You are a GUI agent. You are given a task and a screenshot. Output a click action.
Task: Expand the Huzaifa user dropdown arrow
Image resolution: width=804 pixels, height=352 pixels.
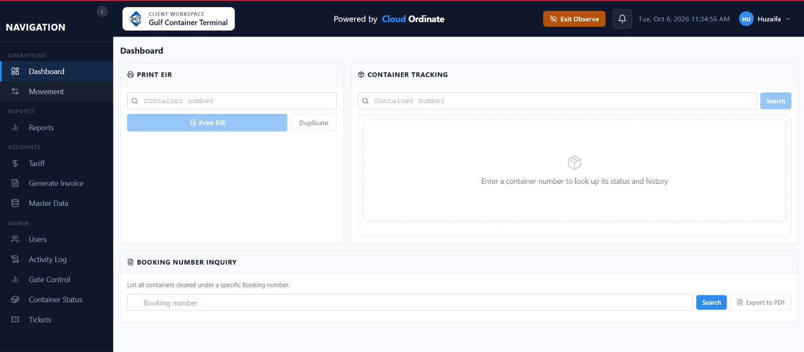(x=788, y=19)
